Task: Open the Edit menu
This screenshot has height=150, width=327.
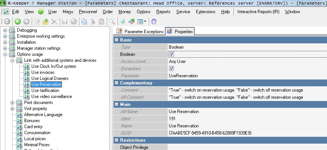Action: coord(15,12)
